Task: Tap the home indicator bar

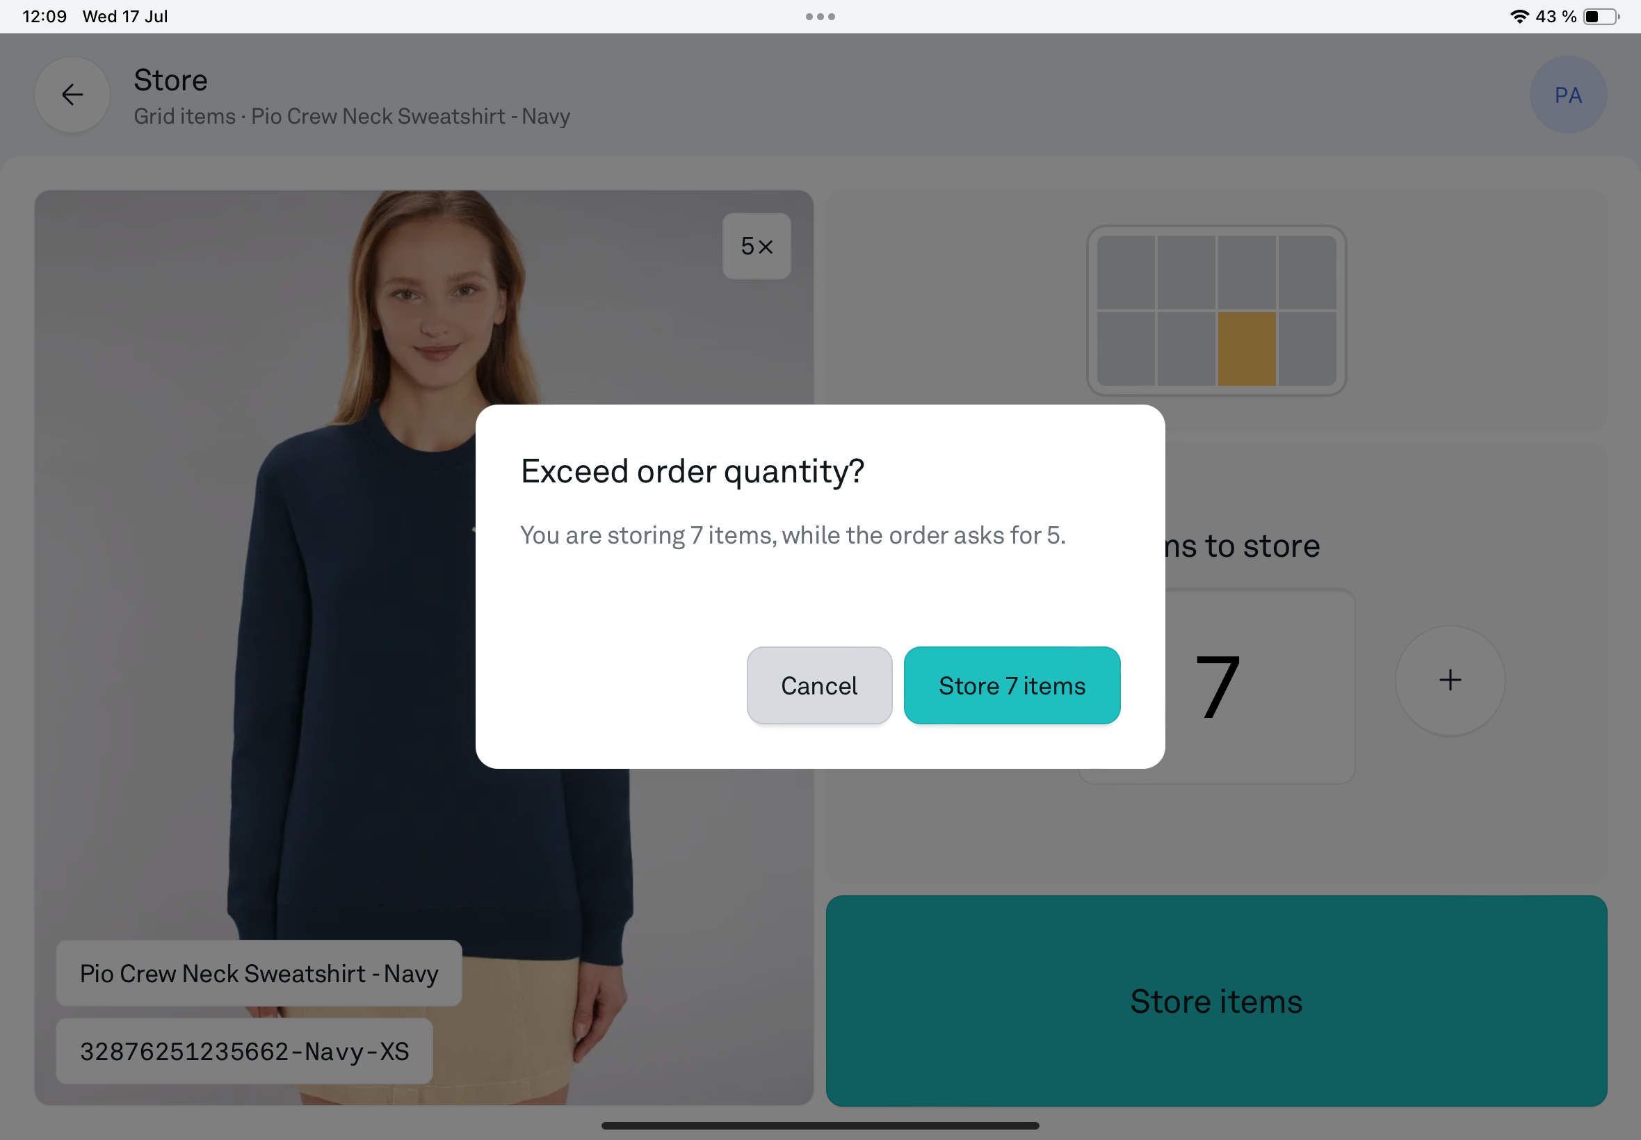Action: (820, 1125)
